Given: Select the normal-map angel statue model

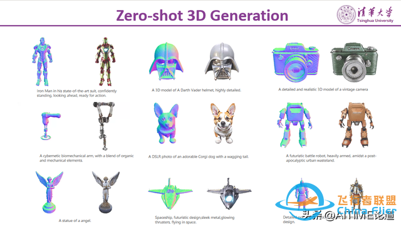Looking at the screenshot, I should [x=49, y=192].
